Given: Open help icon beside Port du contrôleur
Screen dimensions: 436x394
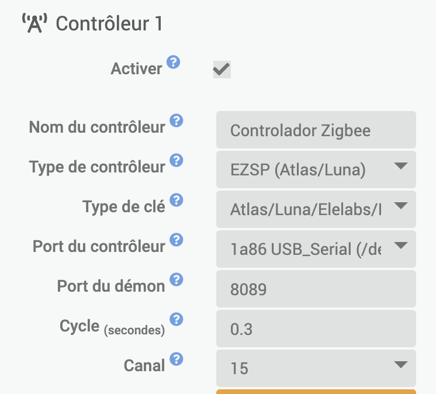Looking at the screenshot, I should (x=177, y=240).
